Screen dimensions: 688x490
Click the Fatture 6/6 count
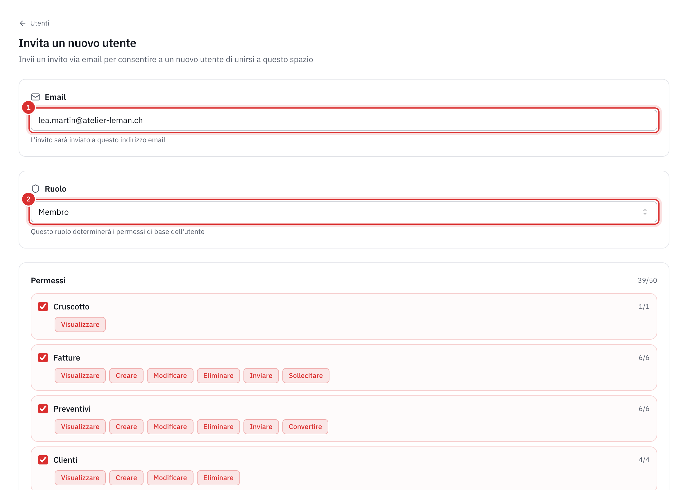pyautogui.click(x=644, y=358)
